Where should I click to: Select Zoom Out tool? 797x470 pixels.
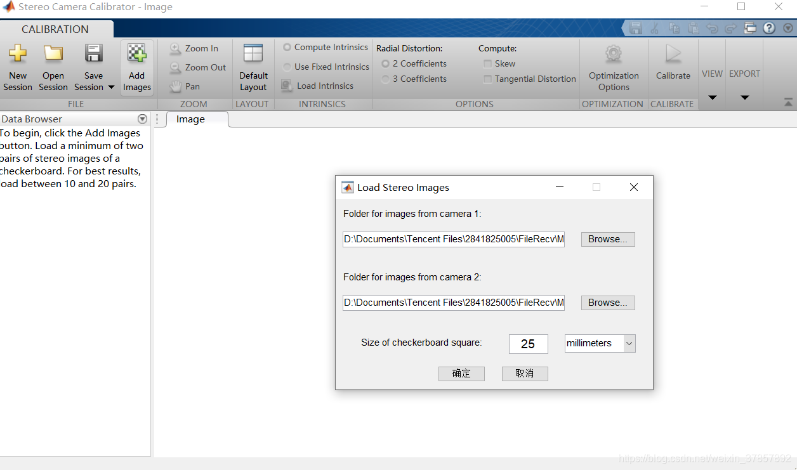point(198,67)
